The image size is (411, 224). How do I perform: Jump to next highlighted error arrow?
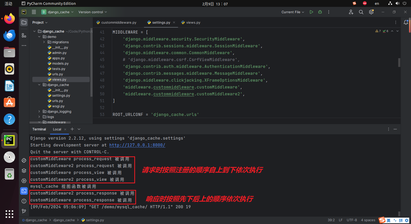point(397,31)
